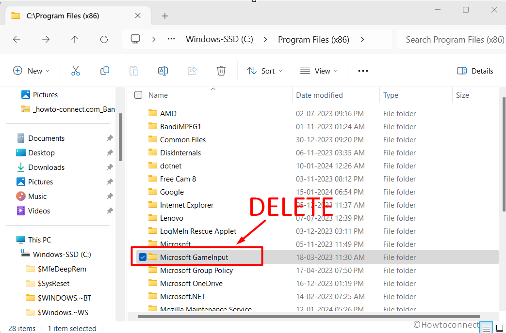The image size is (506, 333).
Task: Click the Google folder icon
Action: (x=153, y=192)
